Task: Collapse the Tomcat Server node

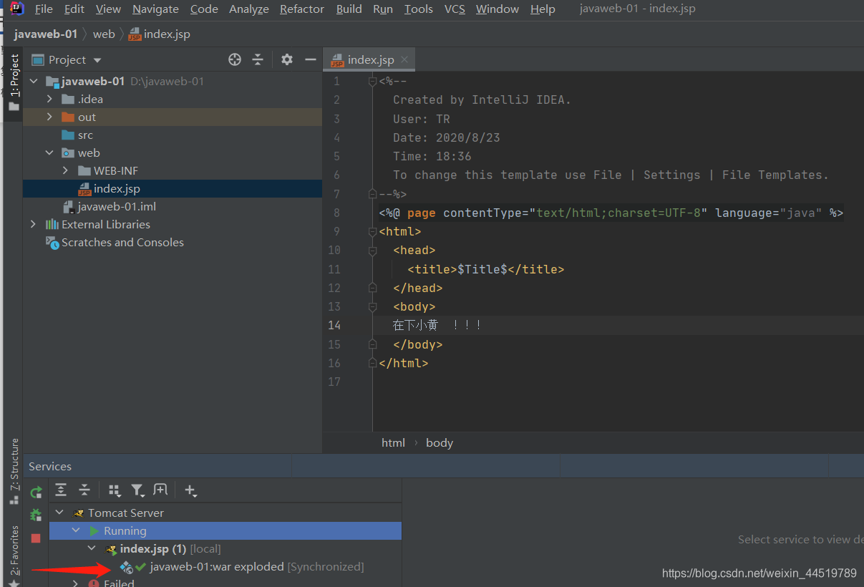Action: click(60, 513)
